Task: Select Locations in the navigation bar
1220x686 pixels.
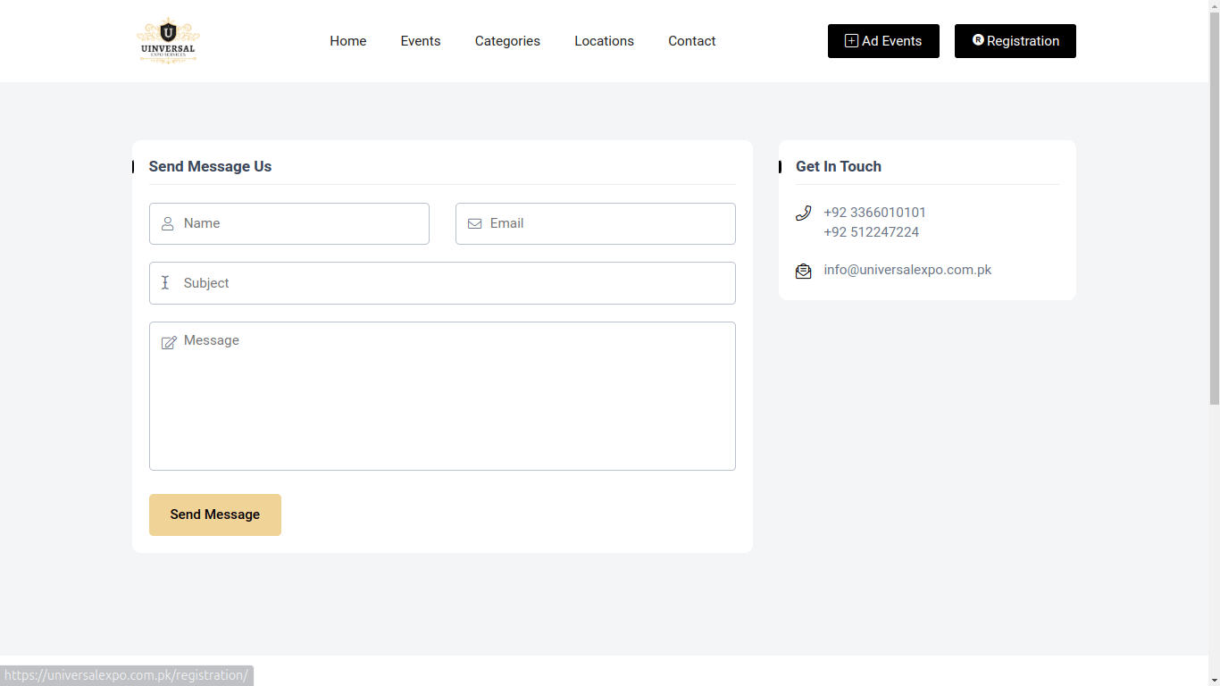Action: (x=604, y=41)
